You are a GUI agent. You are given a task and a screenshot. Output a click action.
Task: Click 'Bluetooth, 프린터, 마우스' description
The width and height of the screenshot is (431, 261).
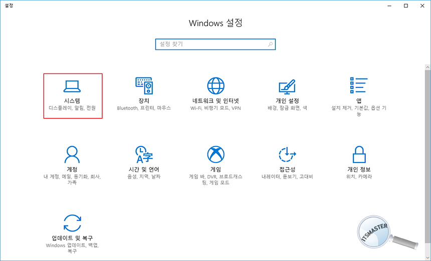pyautogui.click(x=144, y=108)
